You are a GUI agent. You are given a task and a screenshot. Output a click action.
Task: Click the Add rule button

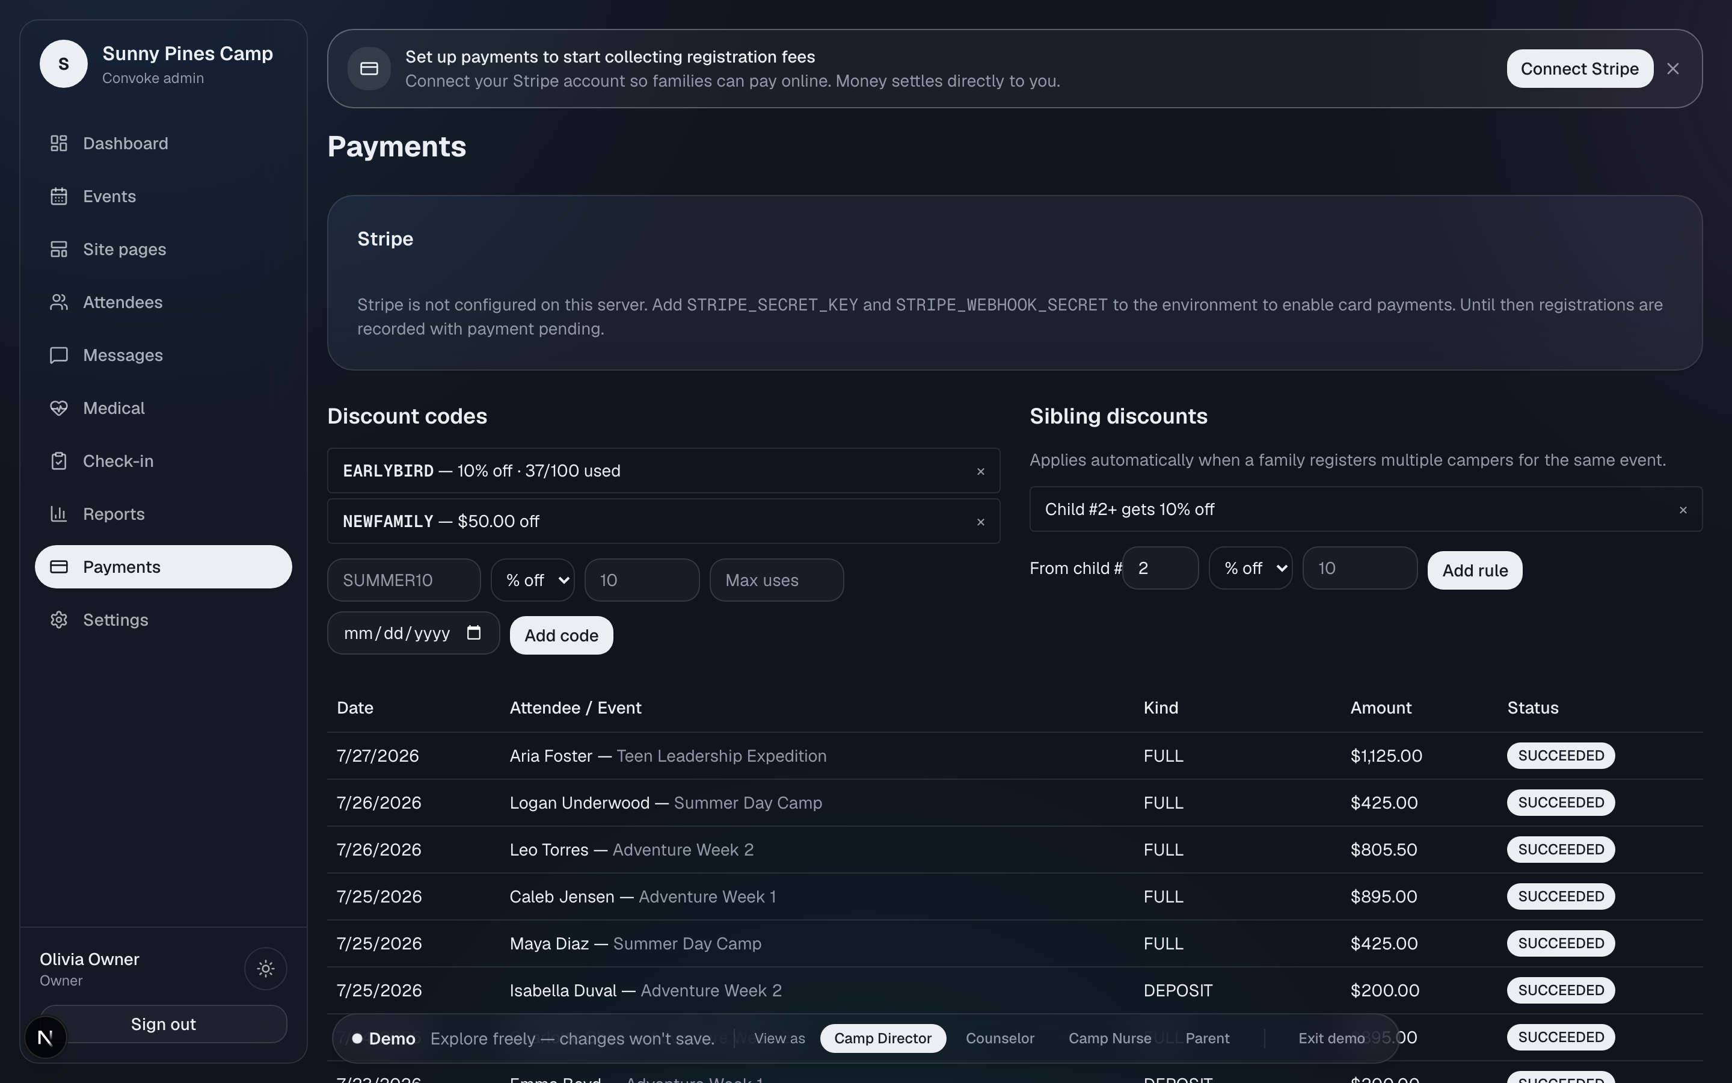coord(1475,570)
